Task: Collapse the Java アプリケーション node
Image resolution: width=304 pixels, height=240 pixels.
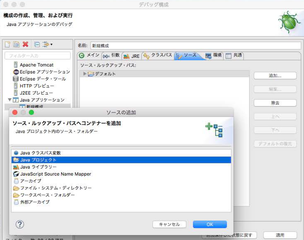Action: pyautogui.click(x=9, y=100)
